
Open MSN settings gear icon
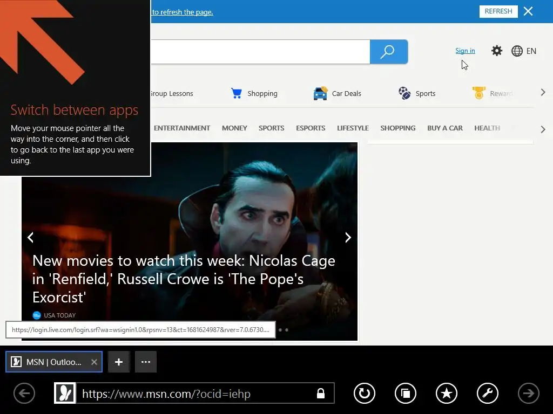click(x=497, y=51)
